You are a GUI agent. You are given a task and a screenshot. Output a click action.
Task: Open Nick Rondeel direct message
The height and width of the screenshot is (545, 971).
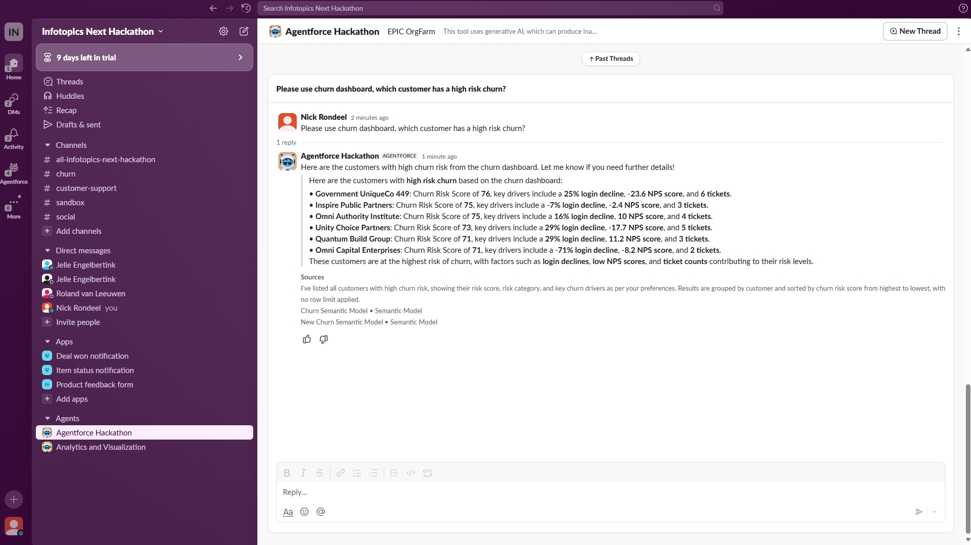pos(144,308)
